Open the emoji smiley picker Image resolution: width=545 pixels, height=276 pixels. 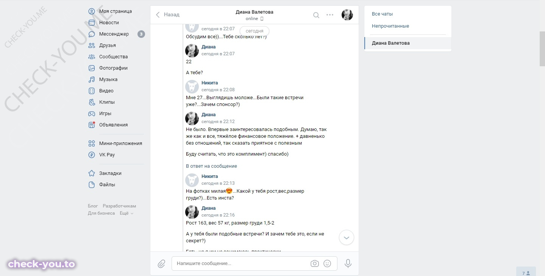click(327, 264)
